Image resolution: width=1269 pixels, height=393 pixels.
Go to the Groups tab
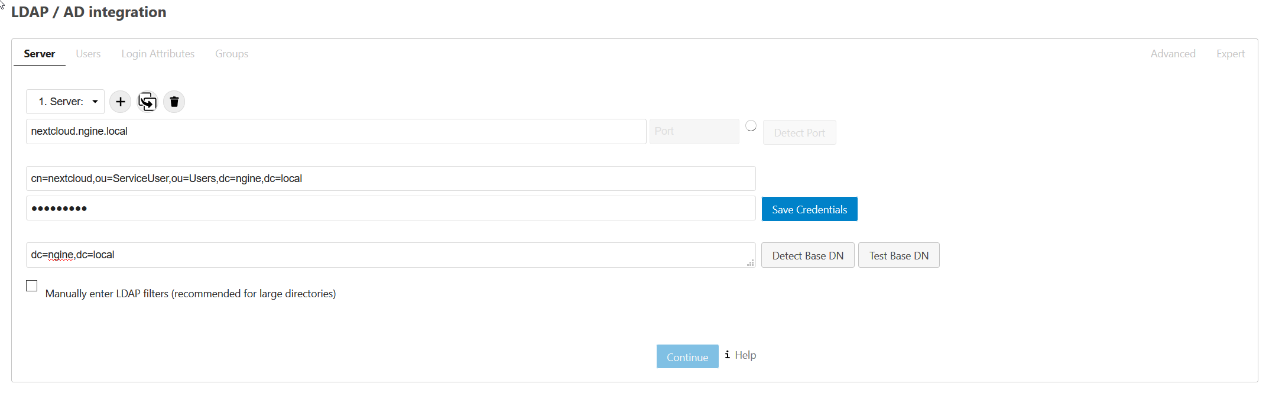231,54
